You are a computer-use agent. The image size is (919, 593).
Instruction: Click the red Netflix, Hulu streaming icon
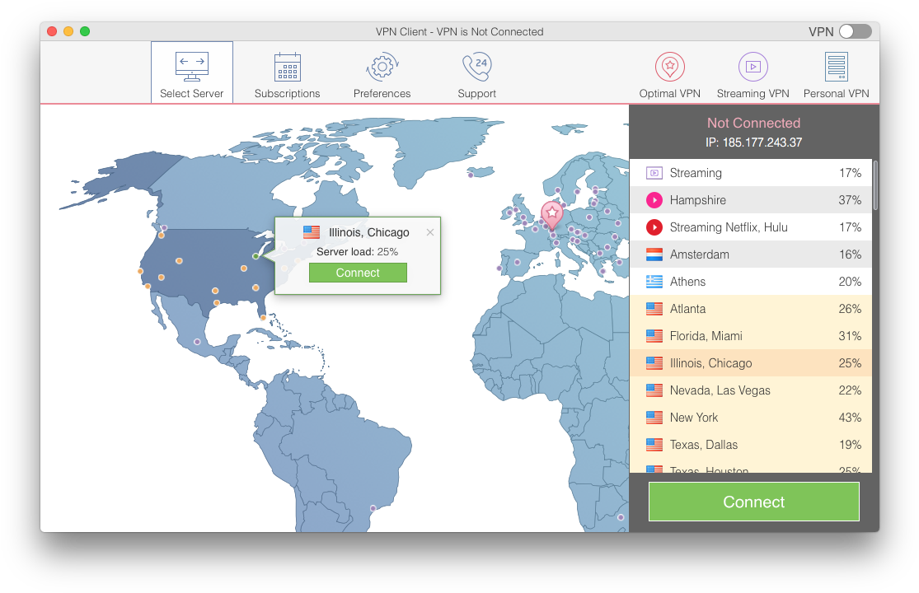point(655,226)
